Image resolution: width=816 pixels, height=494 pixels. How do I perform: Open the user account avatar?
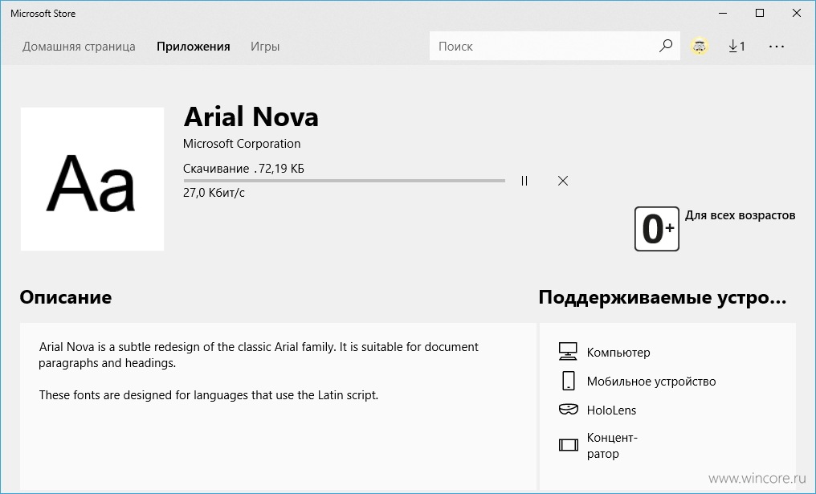[x=699, y=47]
